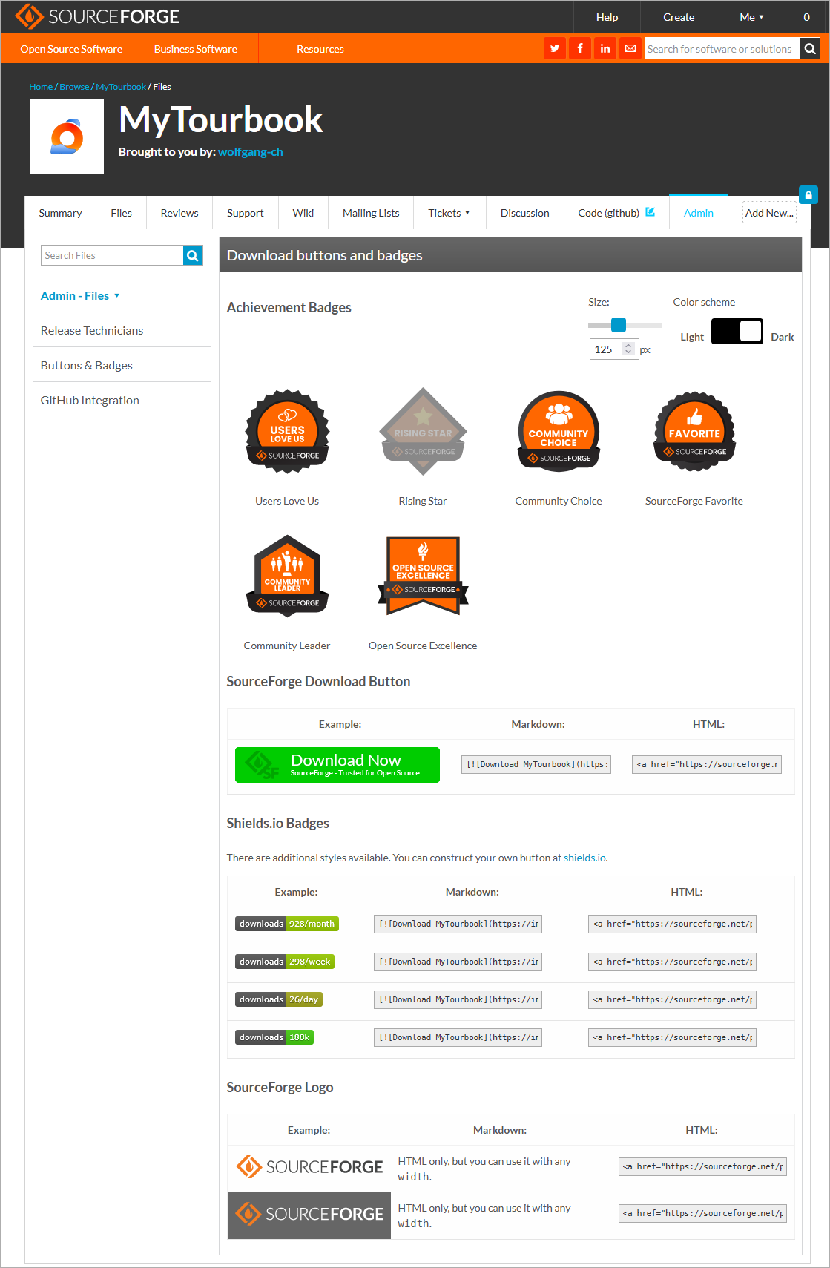
Task: Open the Help menu
Action: tap(607, 17)
